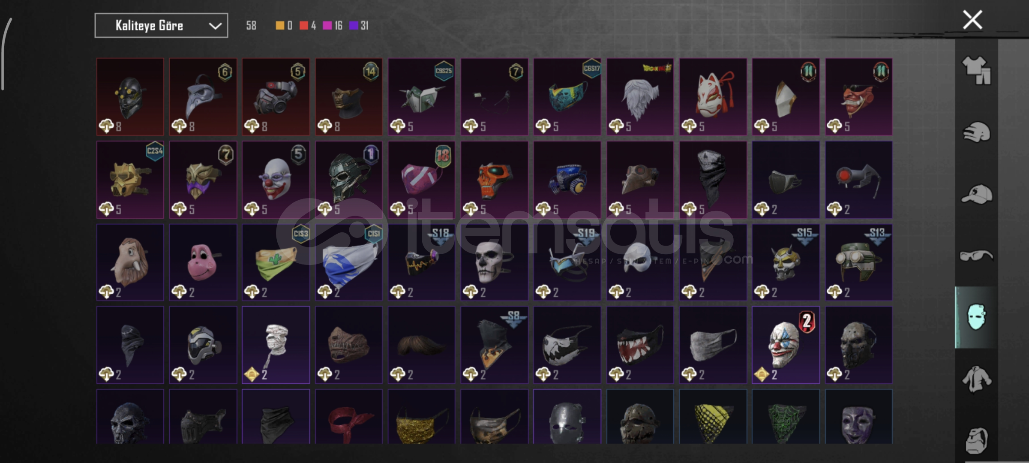Open the bottom head-profile category icon
1029x463 pixels.
pyautogui.click(x=976, y=440)
